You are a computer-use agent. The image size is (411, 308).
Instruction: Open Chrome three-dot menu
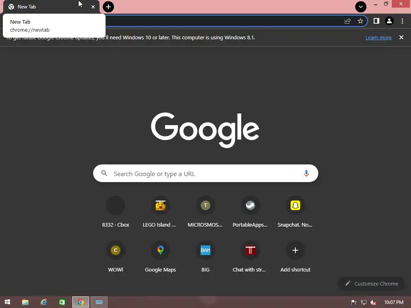coord(402,21)
